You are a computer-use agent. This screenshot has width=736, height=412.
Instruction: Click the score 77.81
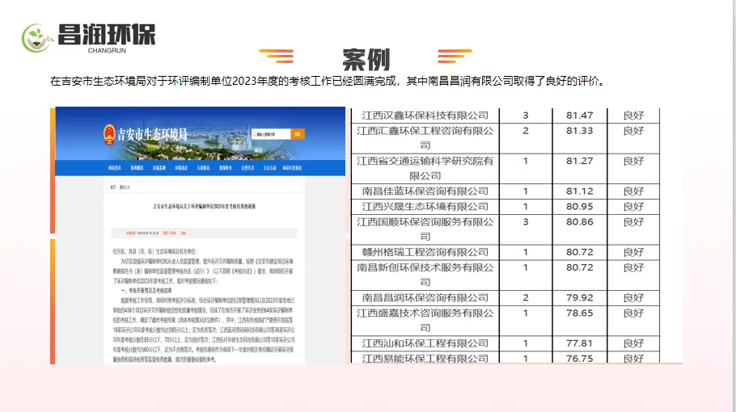[x=579, y=343]
